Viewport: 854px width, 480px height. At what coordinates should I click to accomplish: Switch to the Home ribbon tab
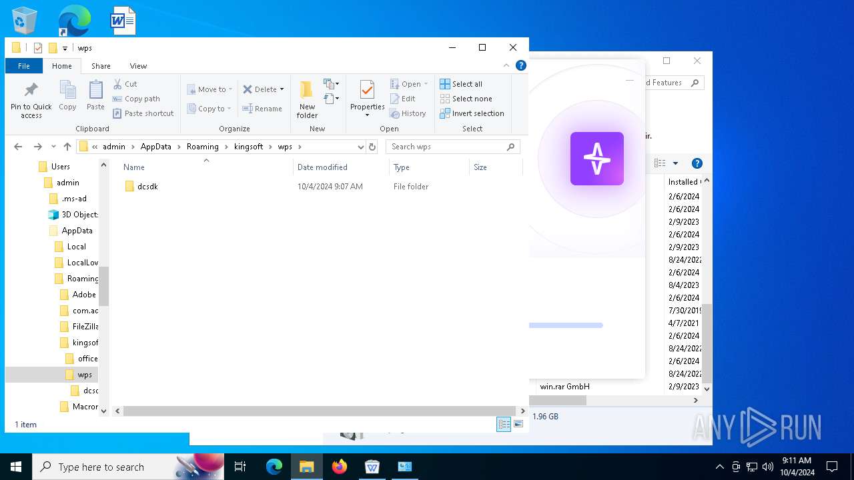[x=62, y=66]
